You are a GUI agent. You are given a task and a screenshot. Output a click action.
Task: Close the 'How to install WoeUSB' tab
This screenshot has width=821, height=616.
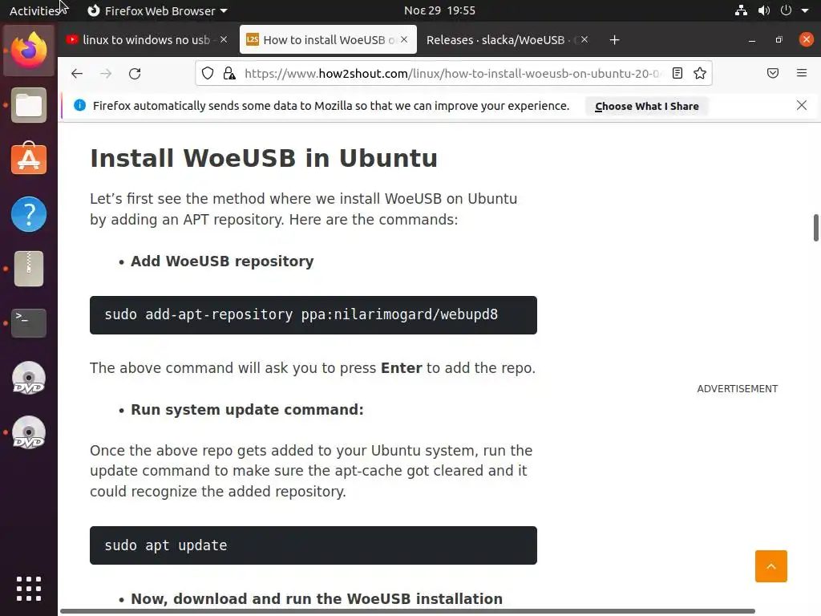[x=404, y=39]
